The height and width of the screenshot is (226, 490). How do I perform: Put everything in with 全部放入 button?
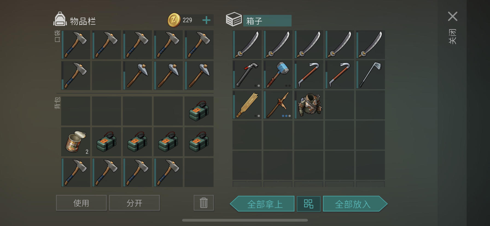355,204
